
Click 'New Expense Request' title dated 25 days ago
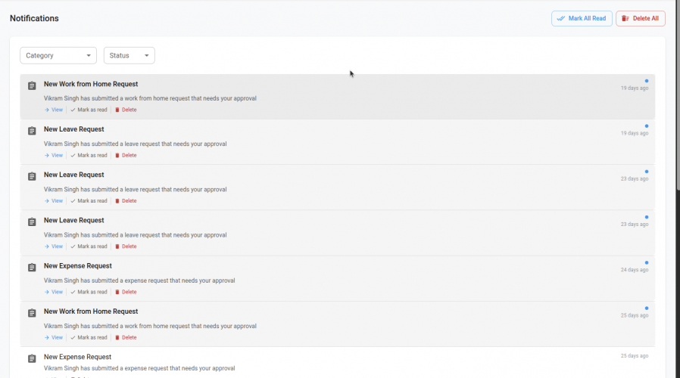click(x=77, y=357)
